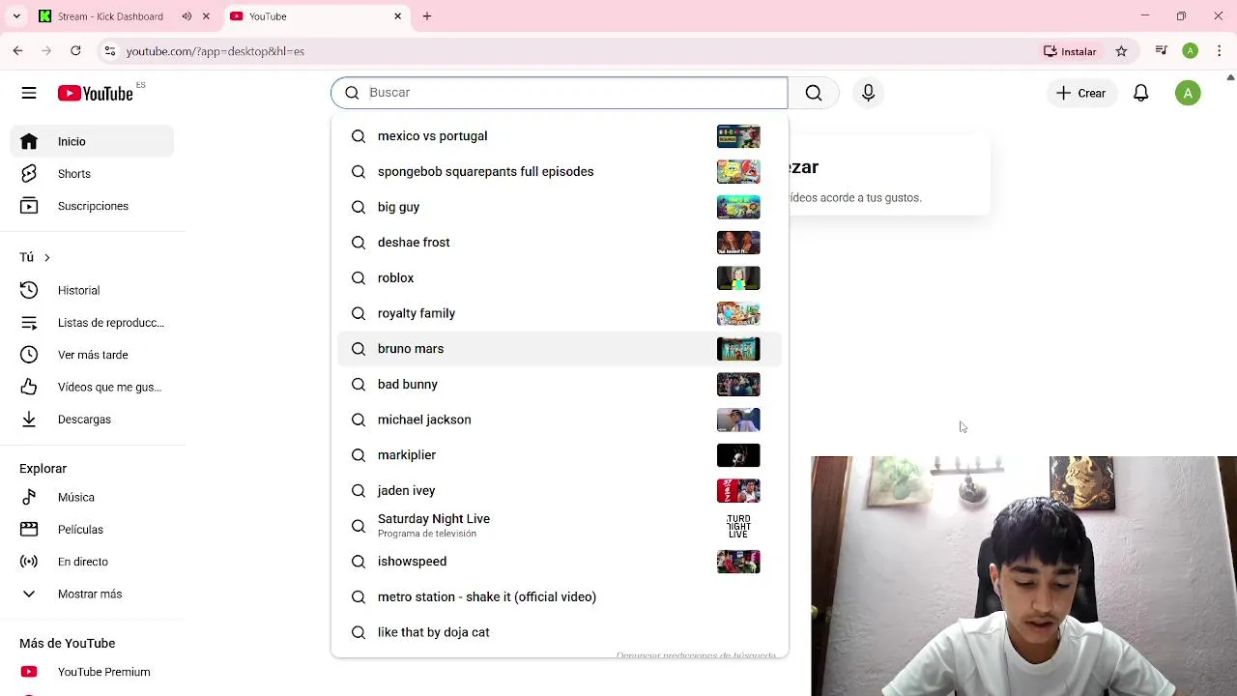The width and height of the screenshot is (1237, 696).
Task: Select suggestion "michael jackson"
Action: (560, 420)
